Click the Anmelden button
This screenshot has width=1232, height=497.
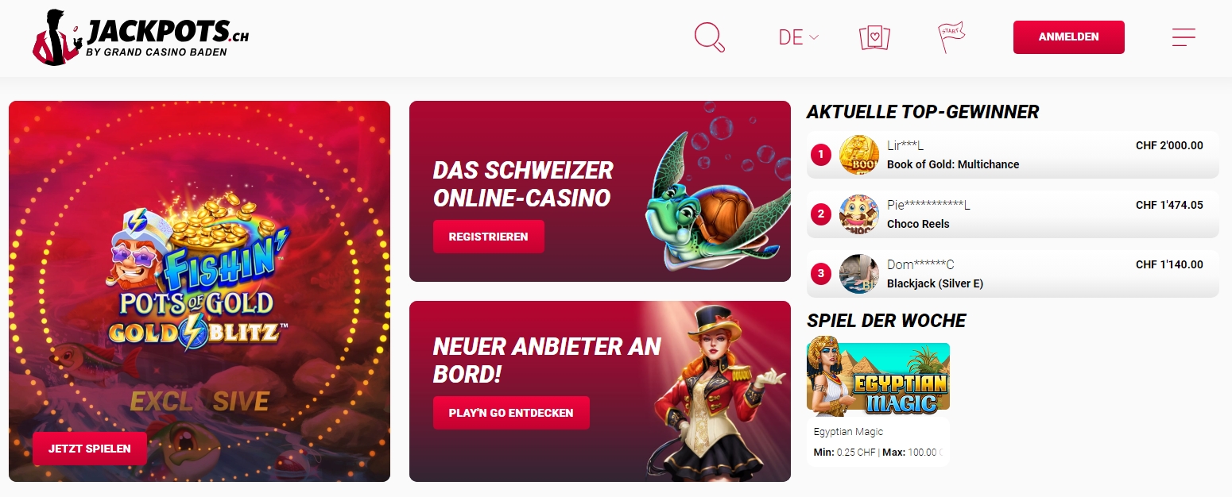point(1068,37)
